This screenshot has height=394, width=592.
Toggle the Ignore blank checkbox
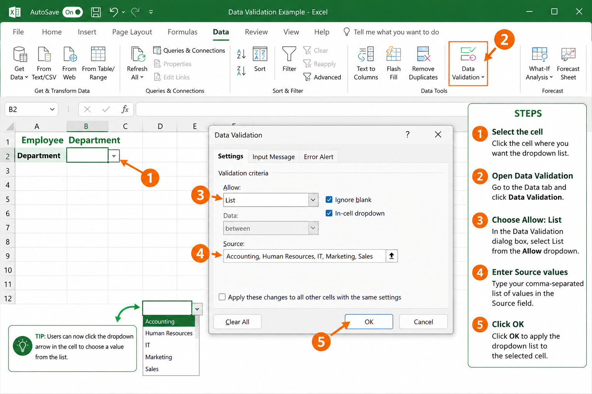(x=329, y=199)
